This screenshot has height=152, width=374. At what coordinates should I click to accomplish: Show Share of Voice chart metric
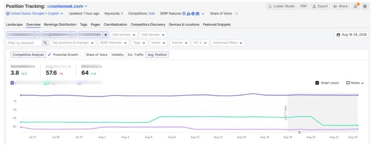pyautogui.click(x=96, y=55)
